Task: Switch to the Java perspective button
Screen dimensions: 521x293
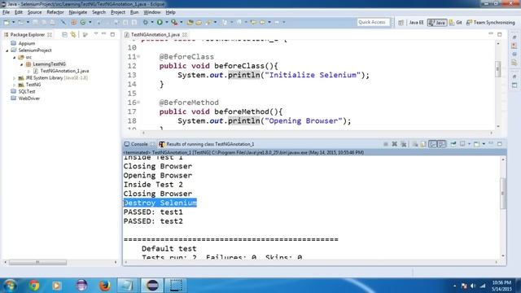Action: [437, 23]
